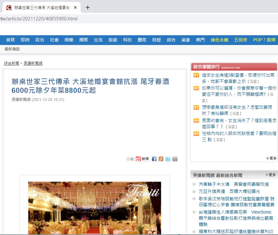Select 娛樂 in the navigation bar
Image resolution: width=278 pixels, height=235 pixels.
(69, 40)
